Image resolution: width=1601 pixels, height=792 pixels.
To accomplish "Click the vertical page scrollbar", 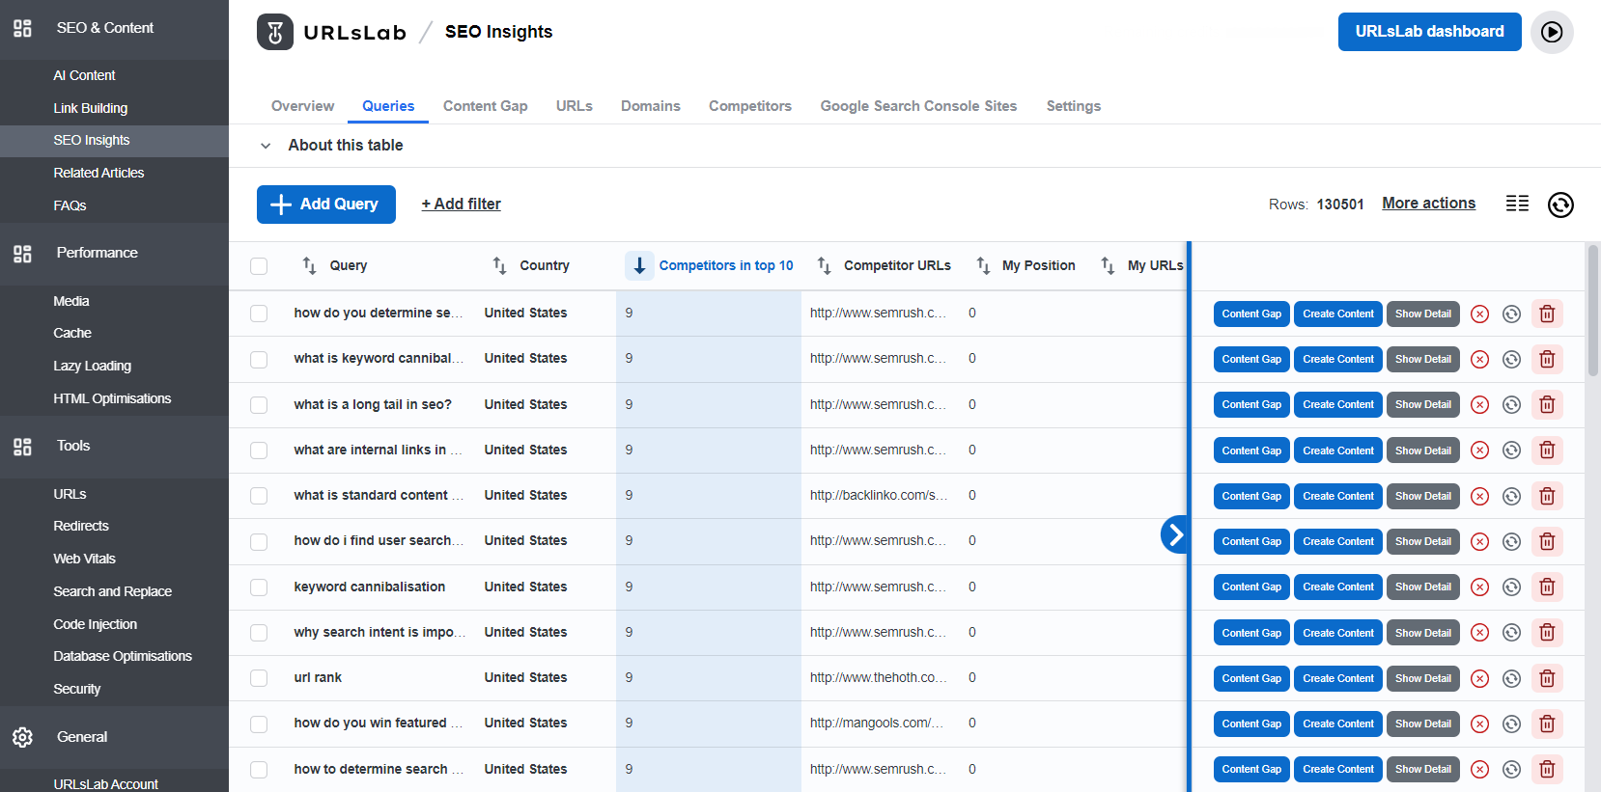I will [1593, 310].
